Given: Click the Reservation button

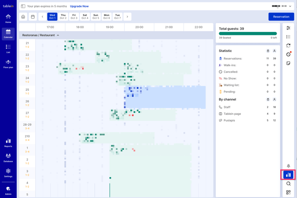Looking at the screenshot, I should (281, 17).
